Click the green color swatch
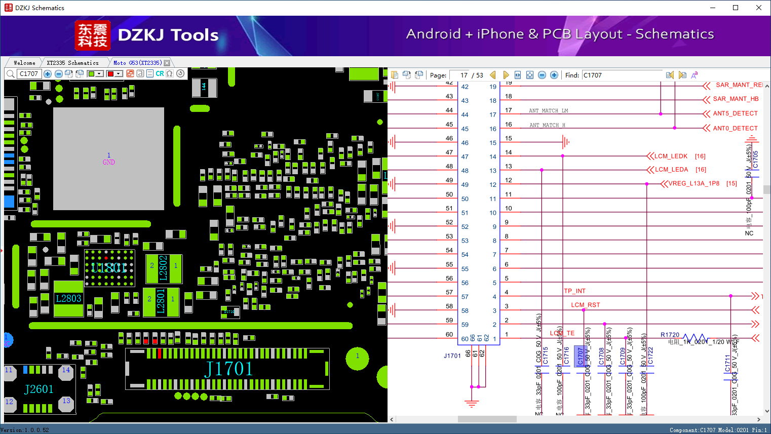 tap(91, 74)
